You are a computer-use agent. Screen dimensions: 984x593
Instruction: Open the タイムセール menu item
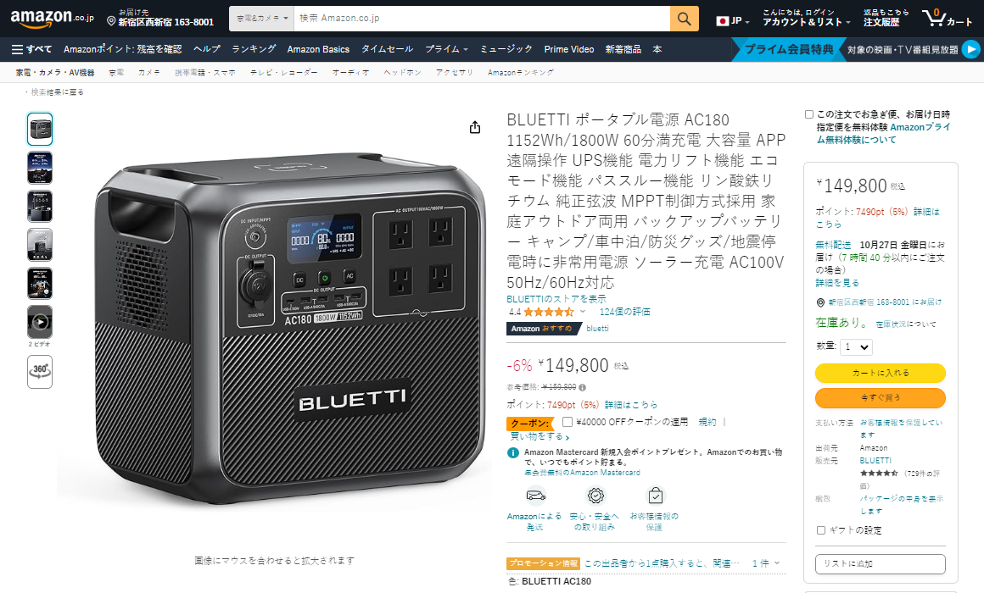coord(387,49)
